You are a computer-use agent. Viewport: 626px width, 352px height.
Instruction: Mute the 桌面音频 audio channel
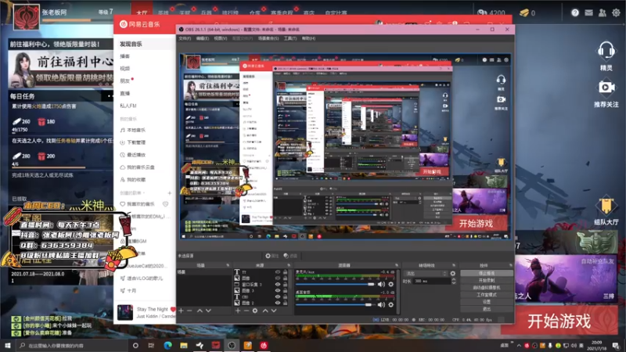pyautogui.click(x=381, y=304)
